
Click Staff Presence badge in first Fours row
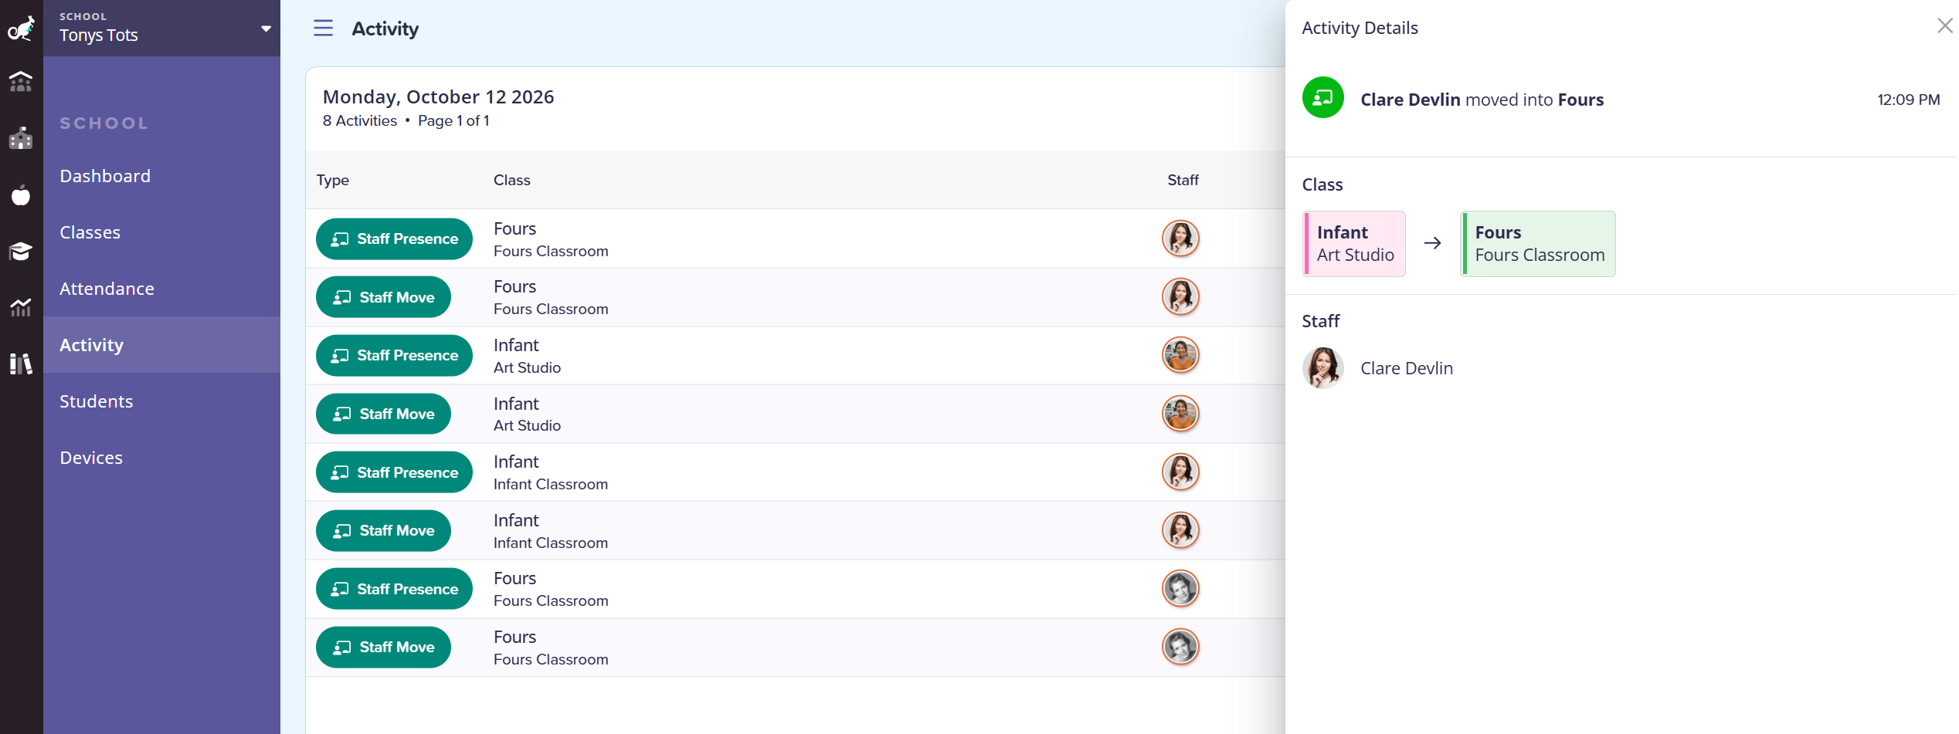pyautogui.click(x=394, y=239)
